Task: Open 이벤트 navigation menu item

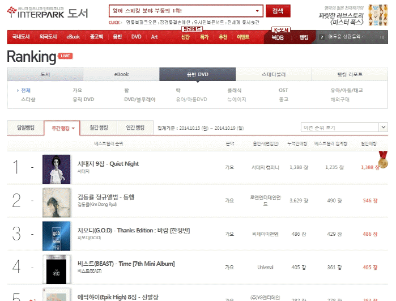Action: coord(243,37)
